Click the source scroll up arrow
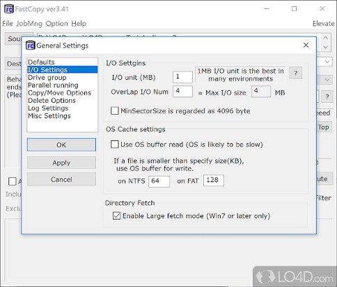This screenshot has width=337, height=287. [x=325, y=38]
